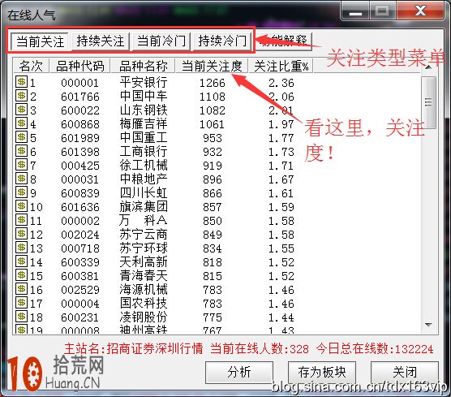Viewport: 451px width, 397px height.
Task: Click the dollar icon beside 平安银行
Action: tap(21, 82)
